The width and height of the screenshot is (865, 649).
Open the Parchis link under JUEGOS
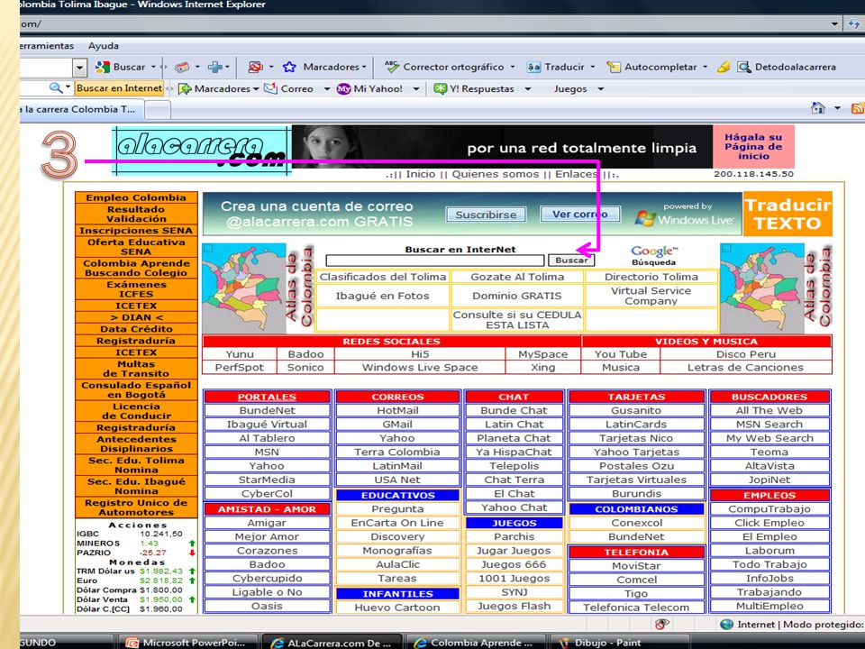pos(514,536)
